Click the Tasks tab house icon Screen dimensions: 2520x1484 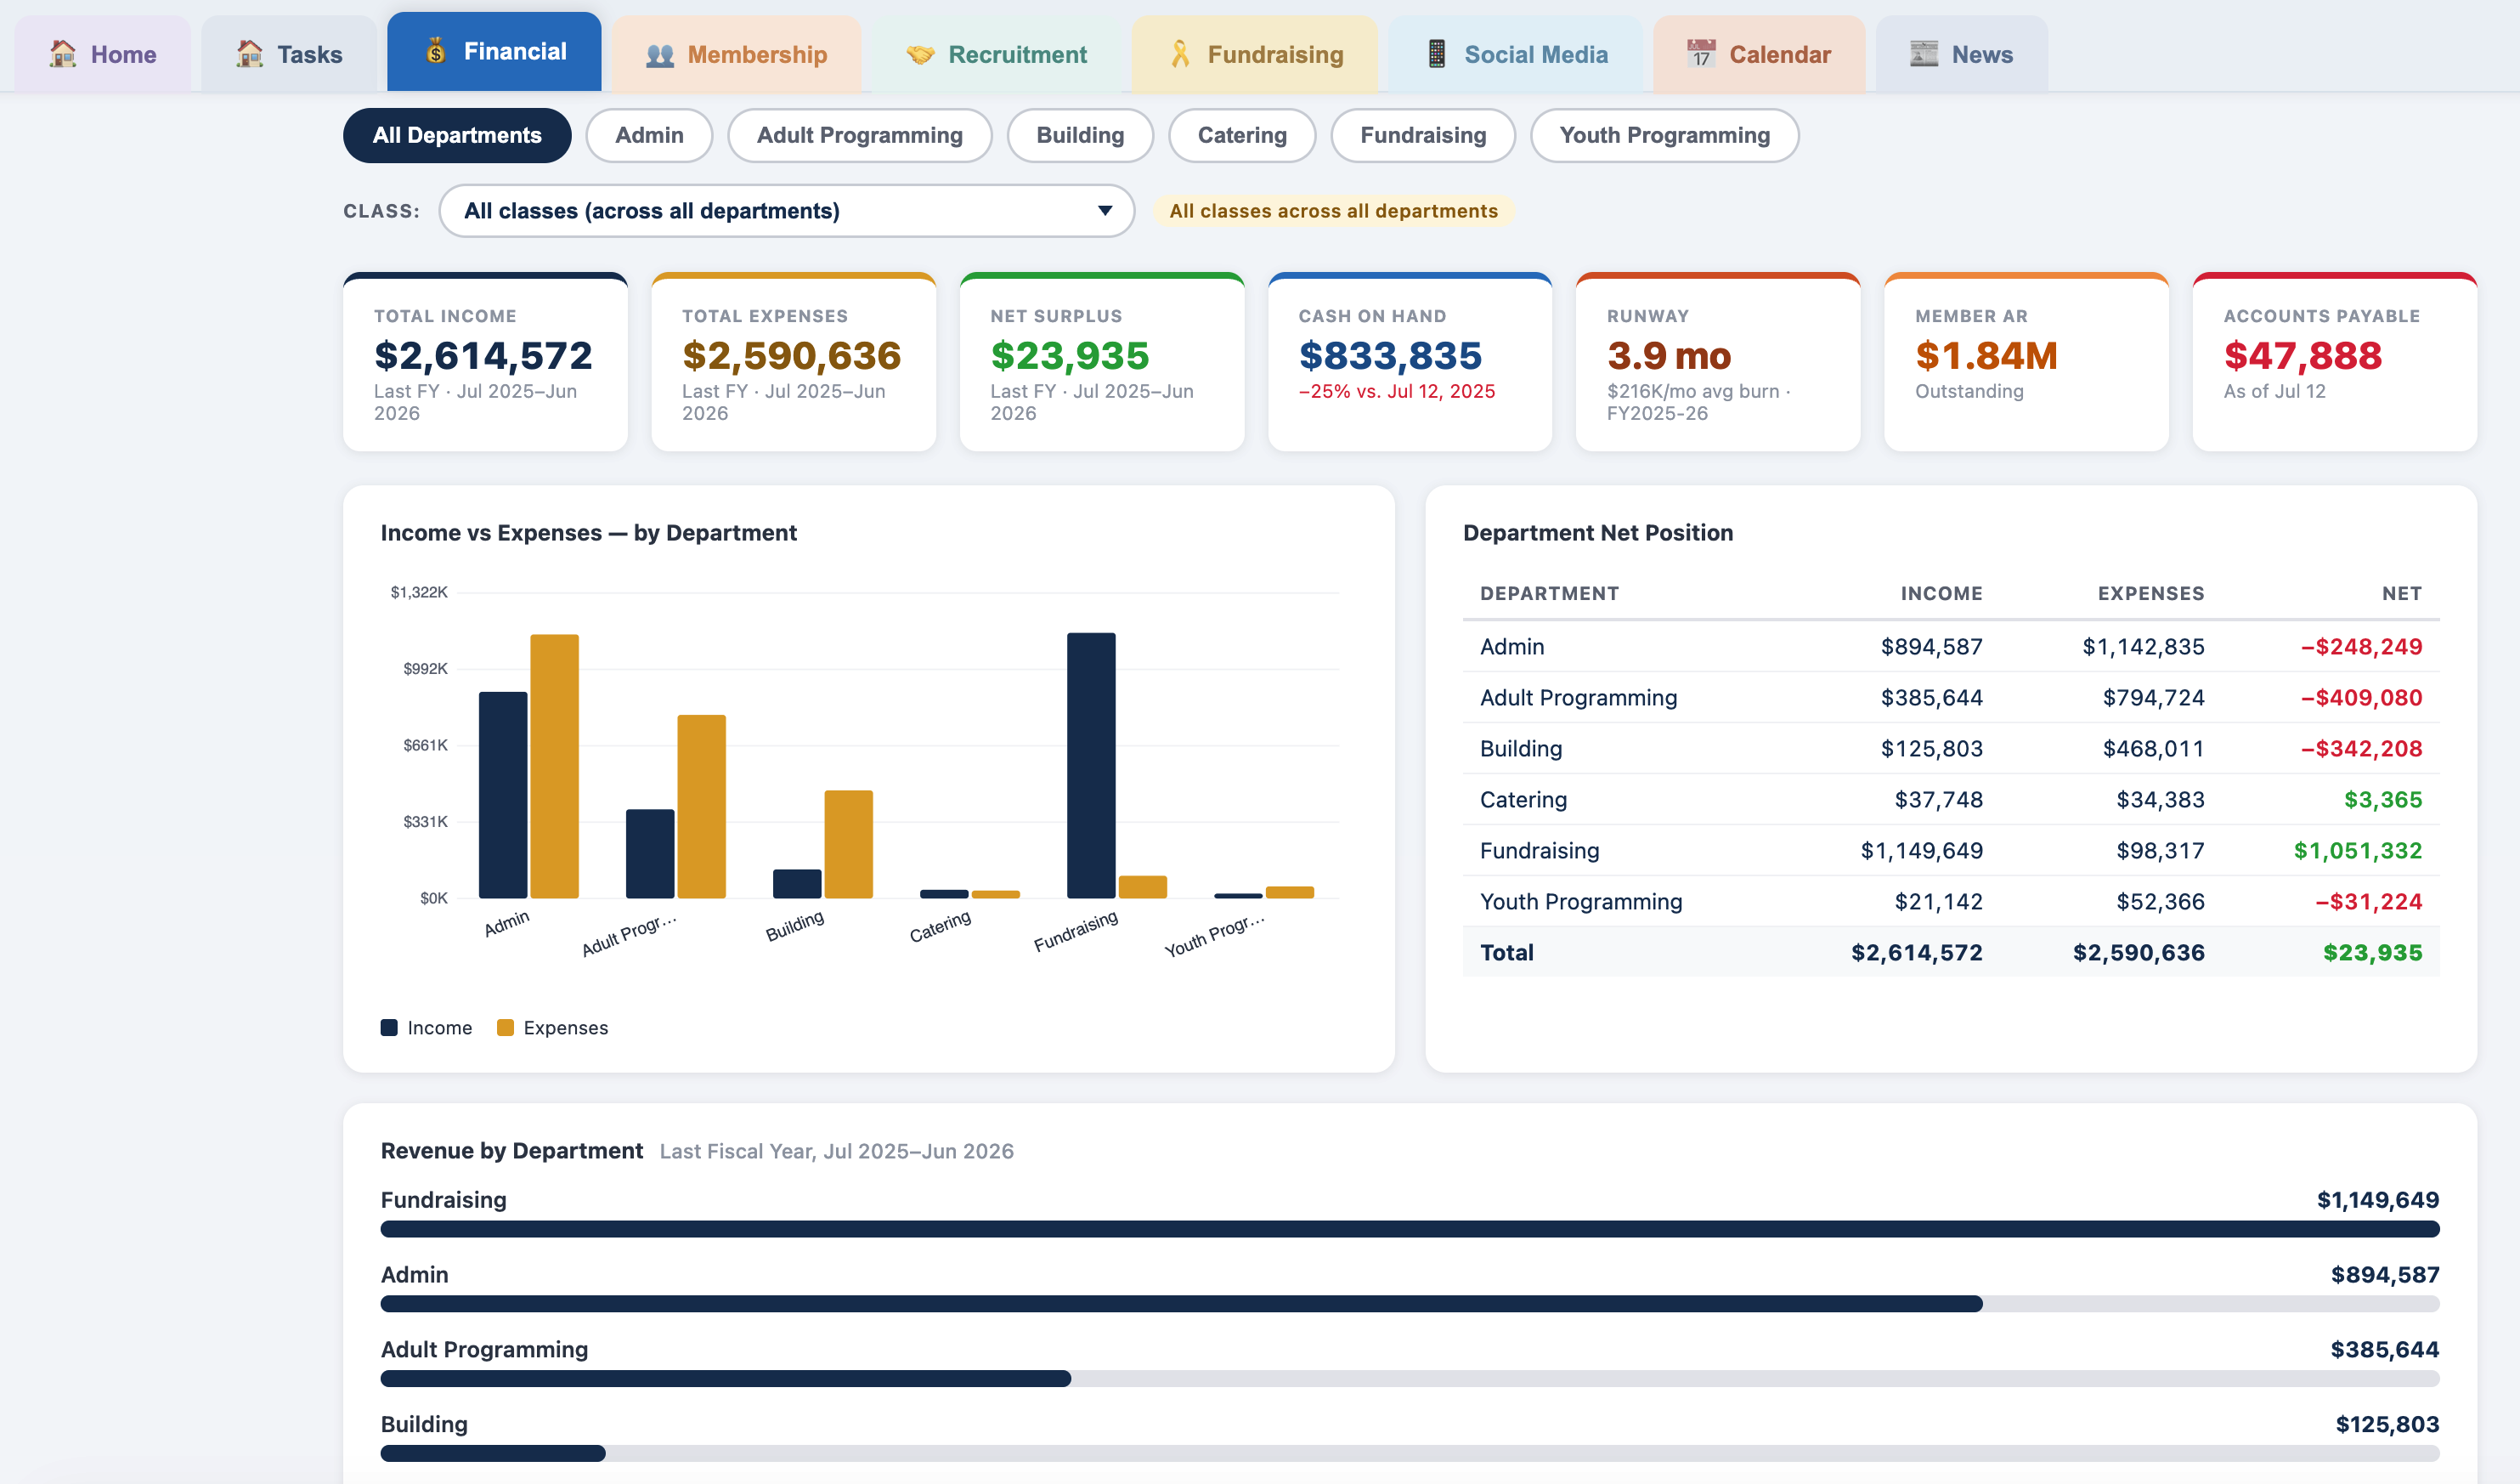(249, 54)
